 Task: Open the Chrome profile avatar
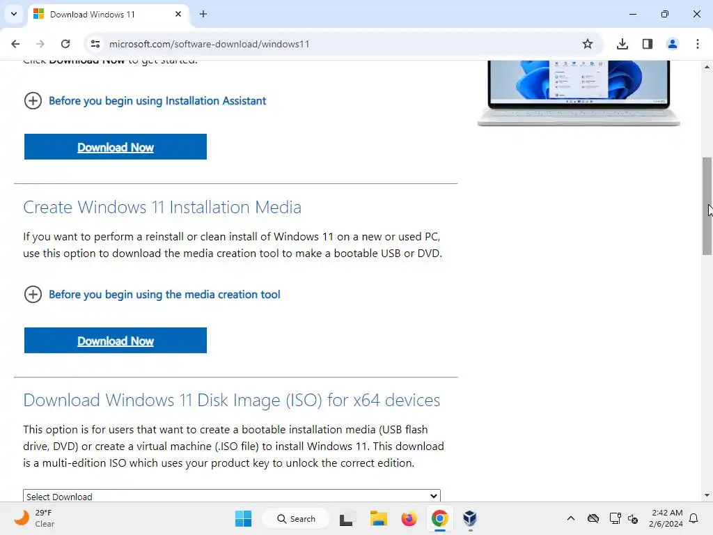pos(673,44)
